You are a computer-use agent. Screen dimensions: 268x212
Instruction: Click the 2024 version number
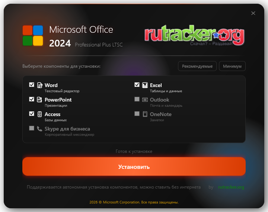60,43
